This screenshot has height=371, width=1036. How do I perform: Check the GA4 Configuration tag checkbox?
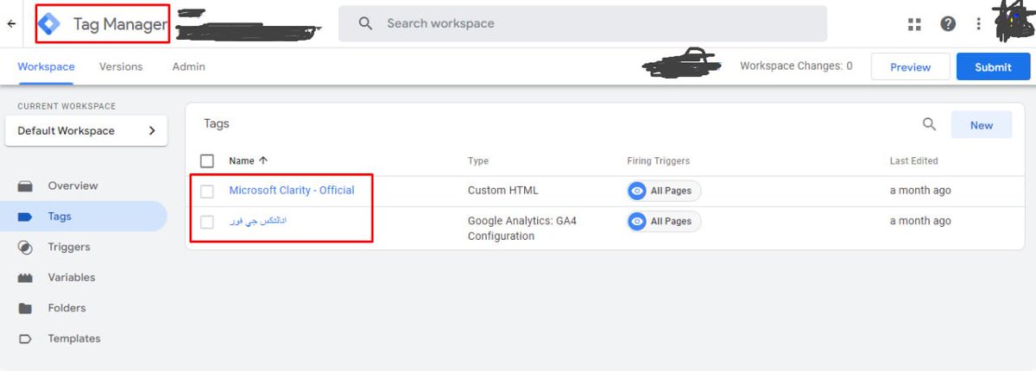pyautogui.click(x=207, y=222)
